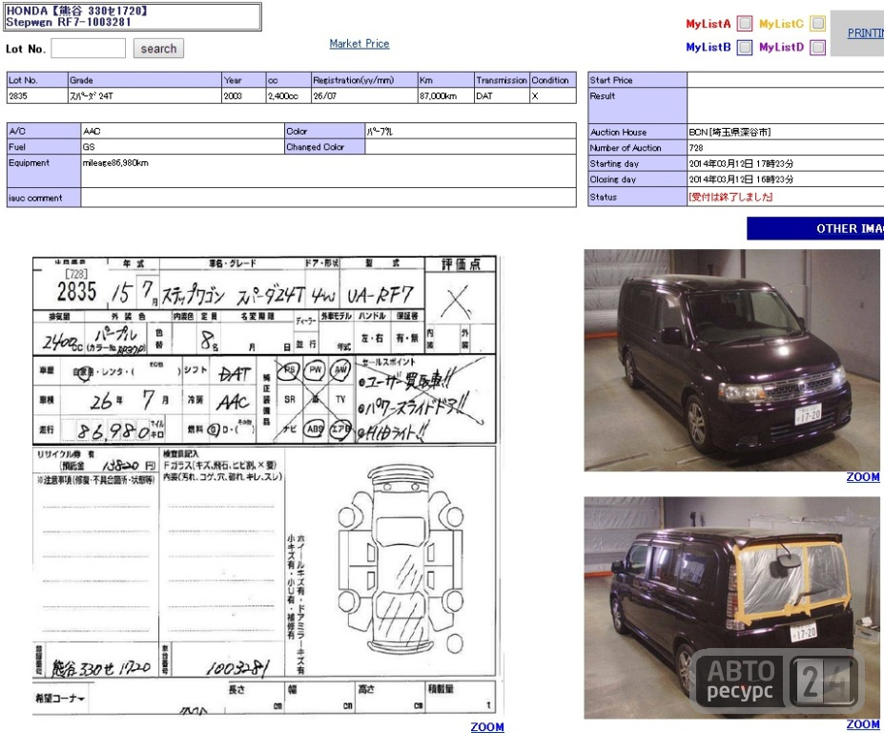
Task: Select the equipment text mileage86,980km
Action: (115, 163)
